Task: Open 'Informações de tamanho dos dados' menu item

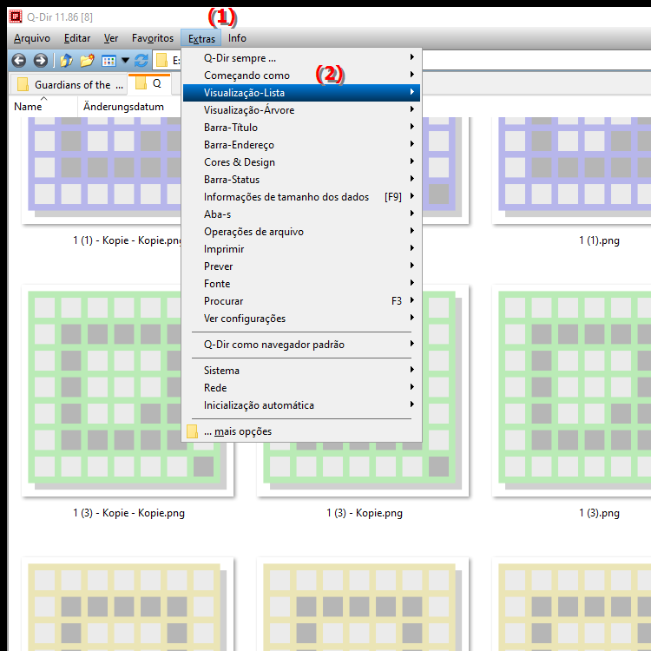Action: (x=300, y=197)
